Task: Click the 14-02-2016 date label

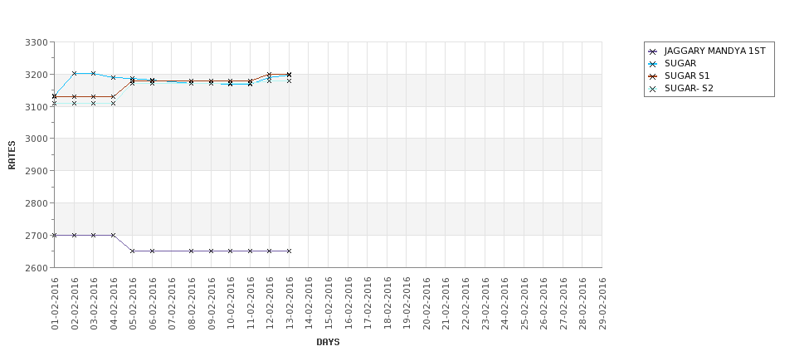Action: point(309,304)
